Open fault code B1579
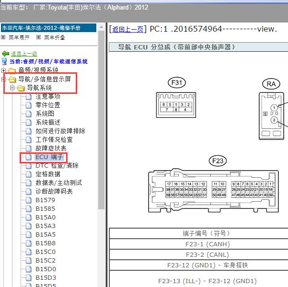 (x=46, y=200)
